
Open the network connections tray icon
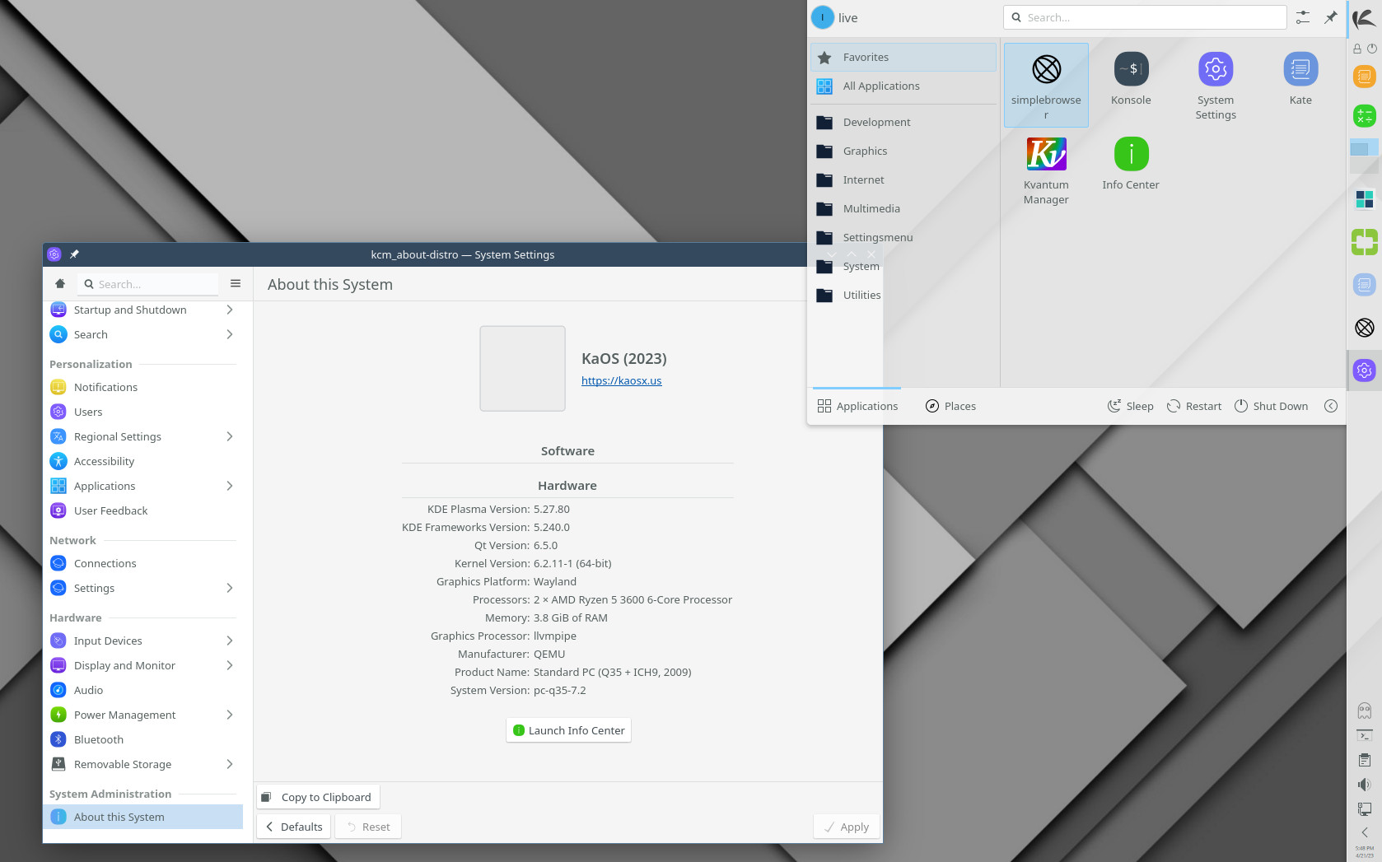click(1365, 809)
